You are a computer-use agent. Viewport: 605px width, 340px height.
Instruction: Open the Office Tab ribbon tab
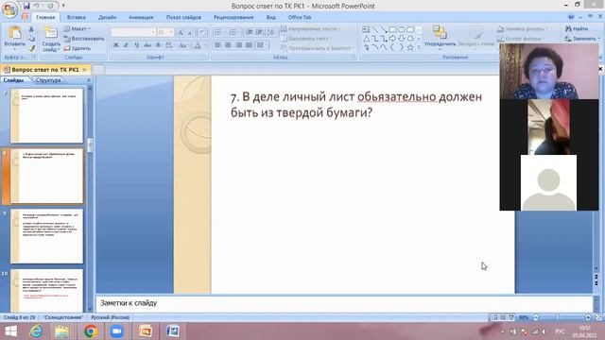point(300,17)
